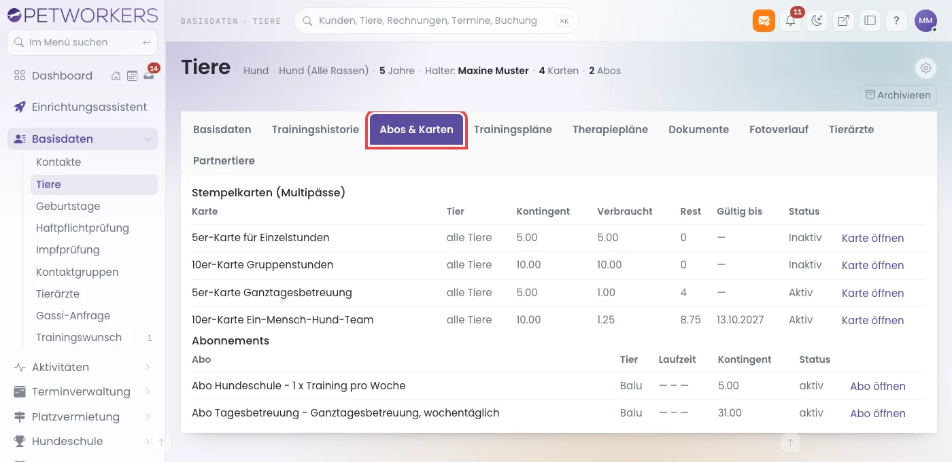952x462 pixels.
Task: Go to the Fotoverlauf tab
Action: coord(779,129)
